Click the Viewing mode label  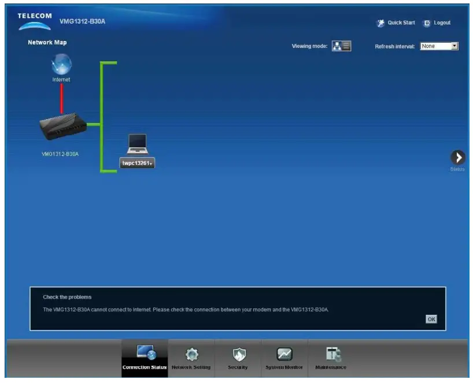(309, 46)
